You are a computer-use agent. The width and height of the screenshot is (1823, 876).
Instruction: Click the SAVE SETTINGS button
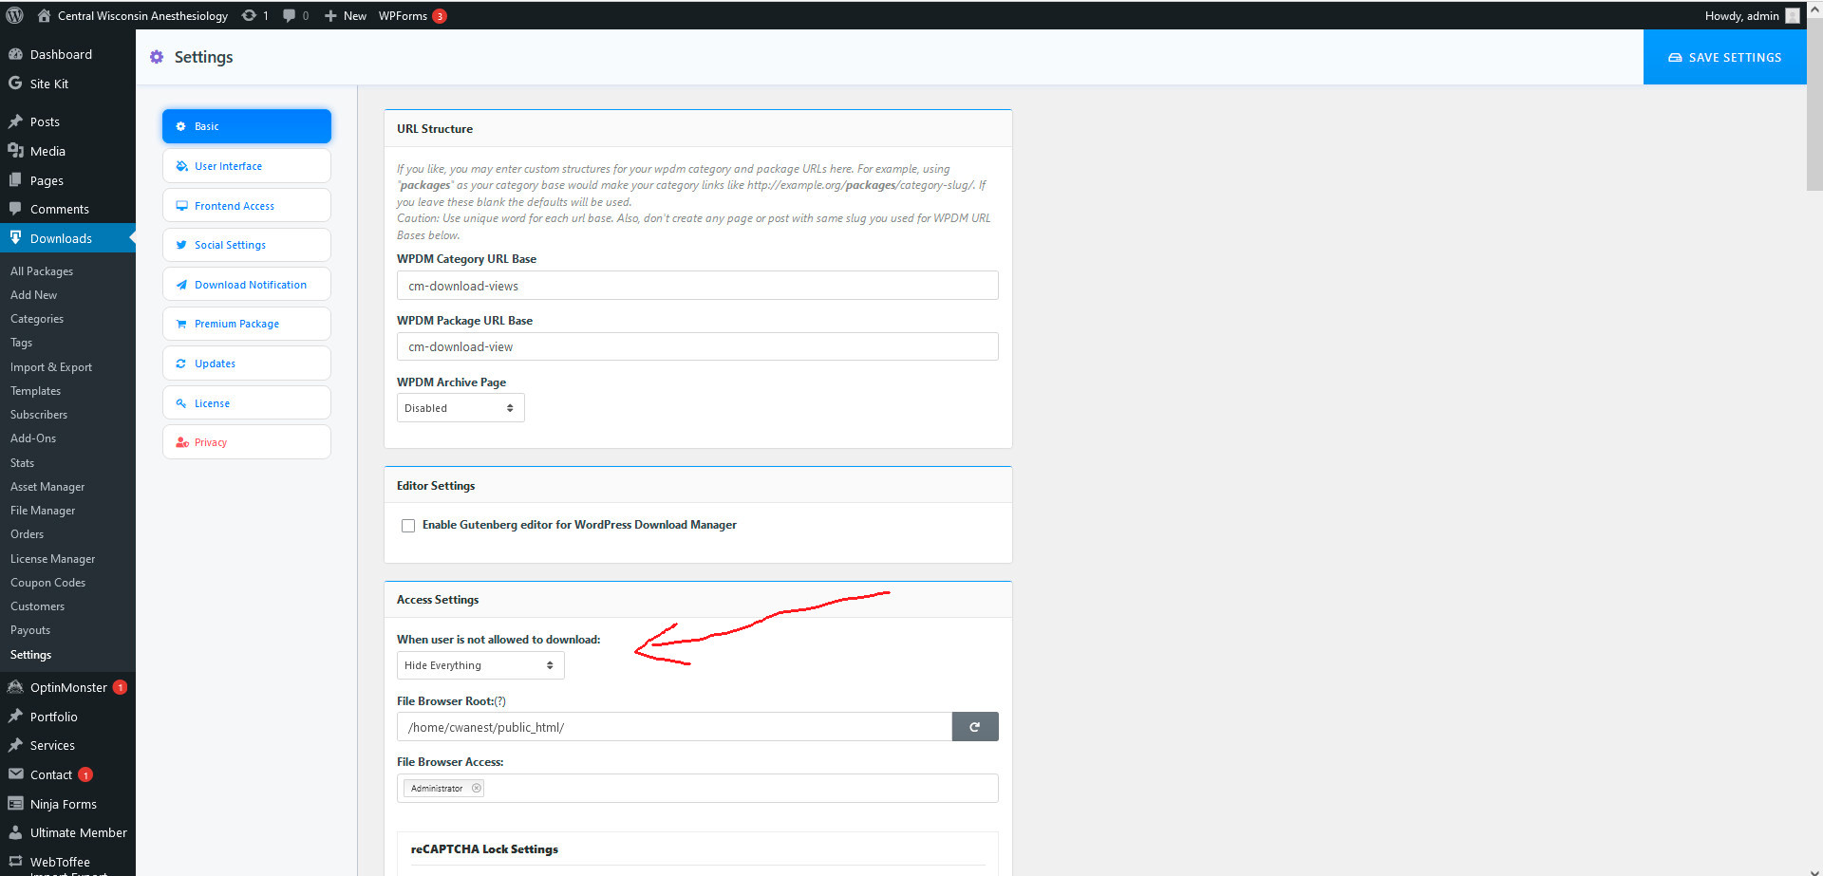click(1724, 57)
